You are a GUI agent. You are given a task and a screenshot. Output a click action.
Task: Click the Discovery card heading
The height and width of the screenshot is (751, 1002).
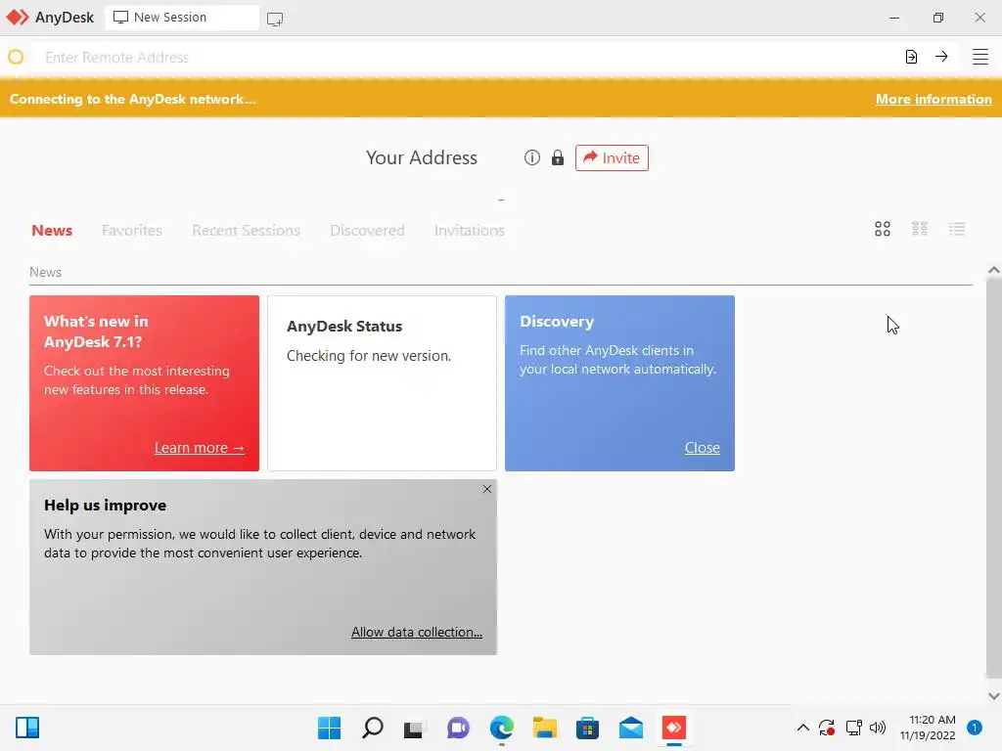coord(557,321)
